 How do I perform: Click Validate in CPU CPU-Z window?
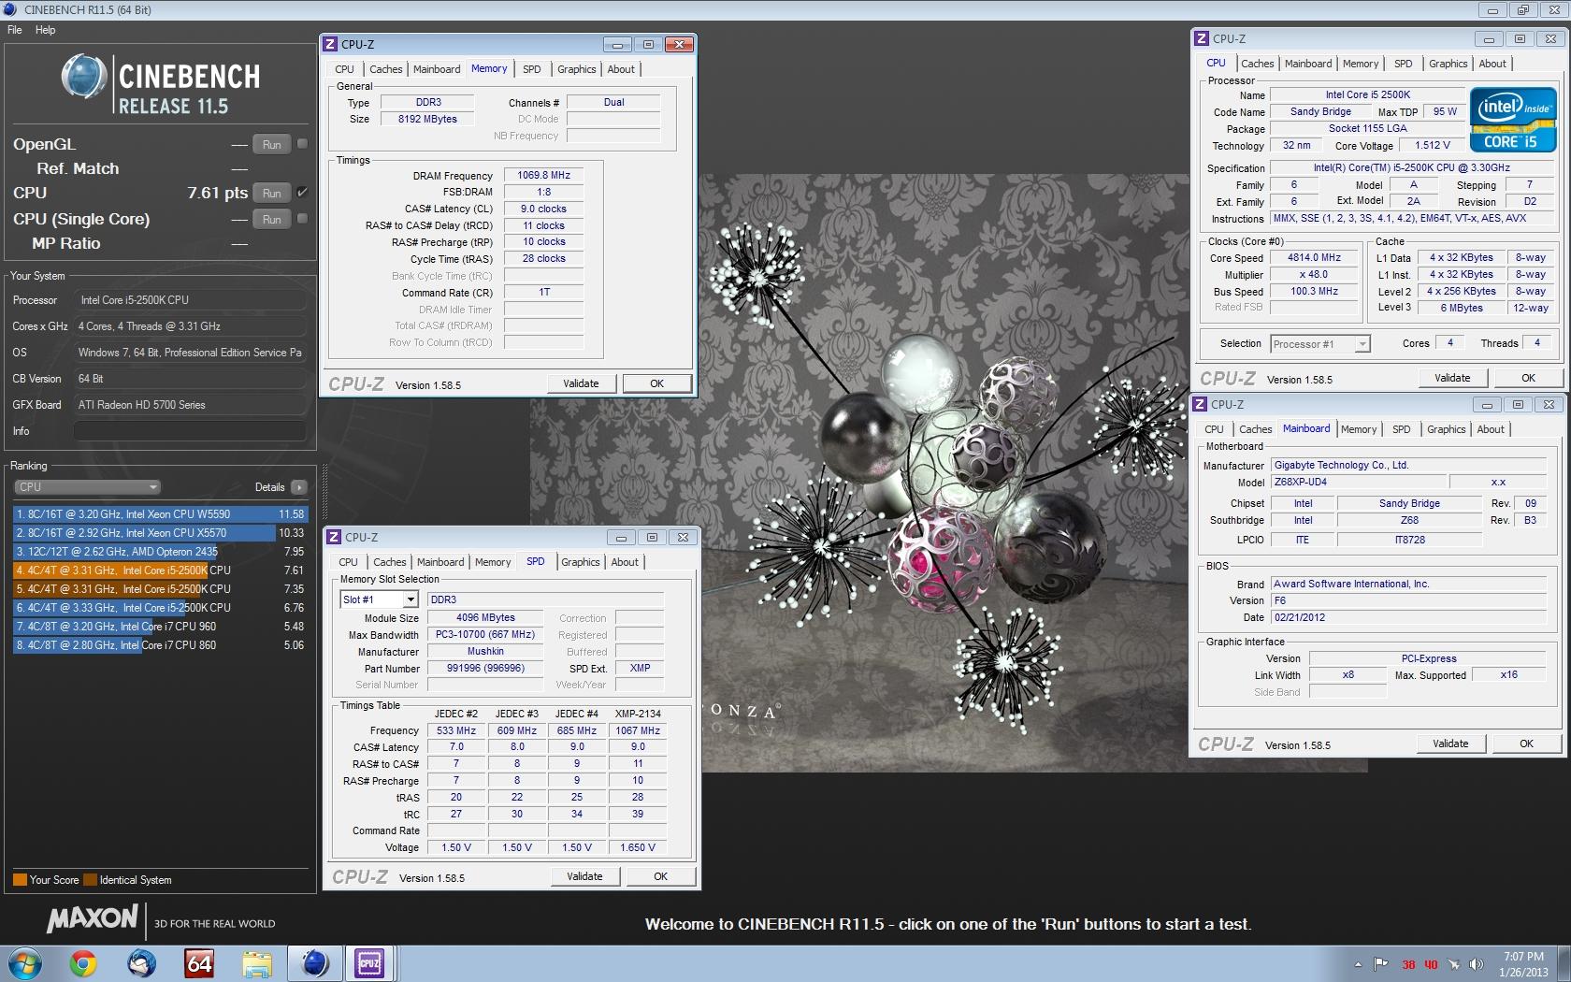pos(1452,378)
